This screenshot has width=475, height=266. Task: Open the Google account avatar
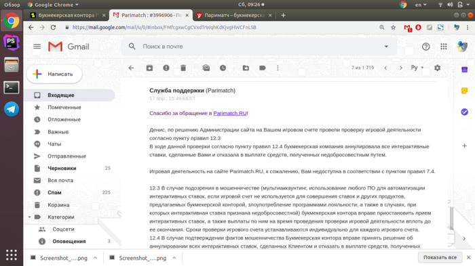pyautogui.click(x=462, y=46)
